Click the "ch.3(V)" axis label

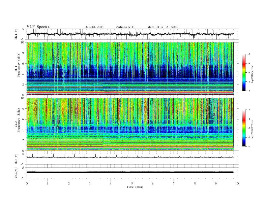point(16,159)
